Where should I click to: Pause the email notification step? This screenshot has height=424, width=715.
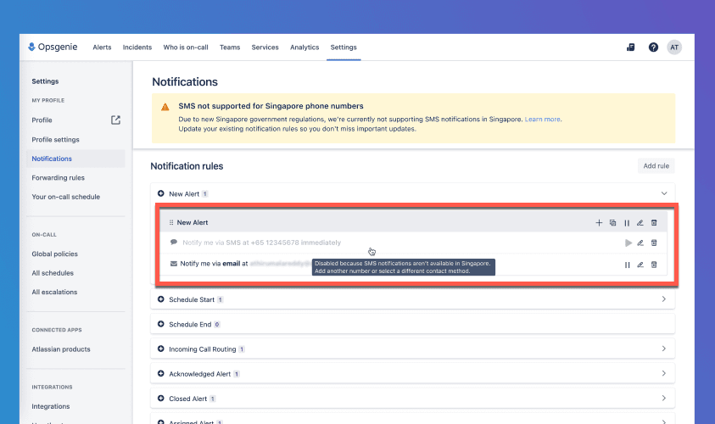pos(628,265)
